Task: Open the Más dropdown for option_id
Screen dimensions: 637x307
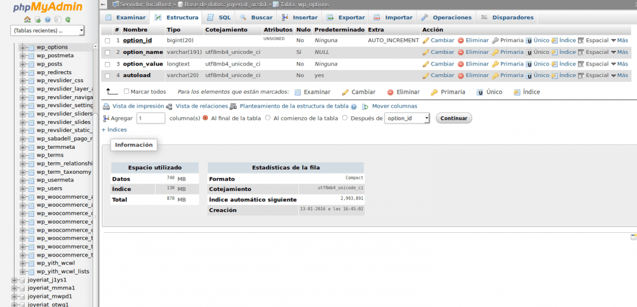Action: [620, 41]
